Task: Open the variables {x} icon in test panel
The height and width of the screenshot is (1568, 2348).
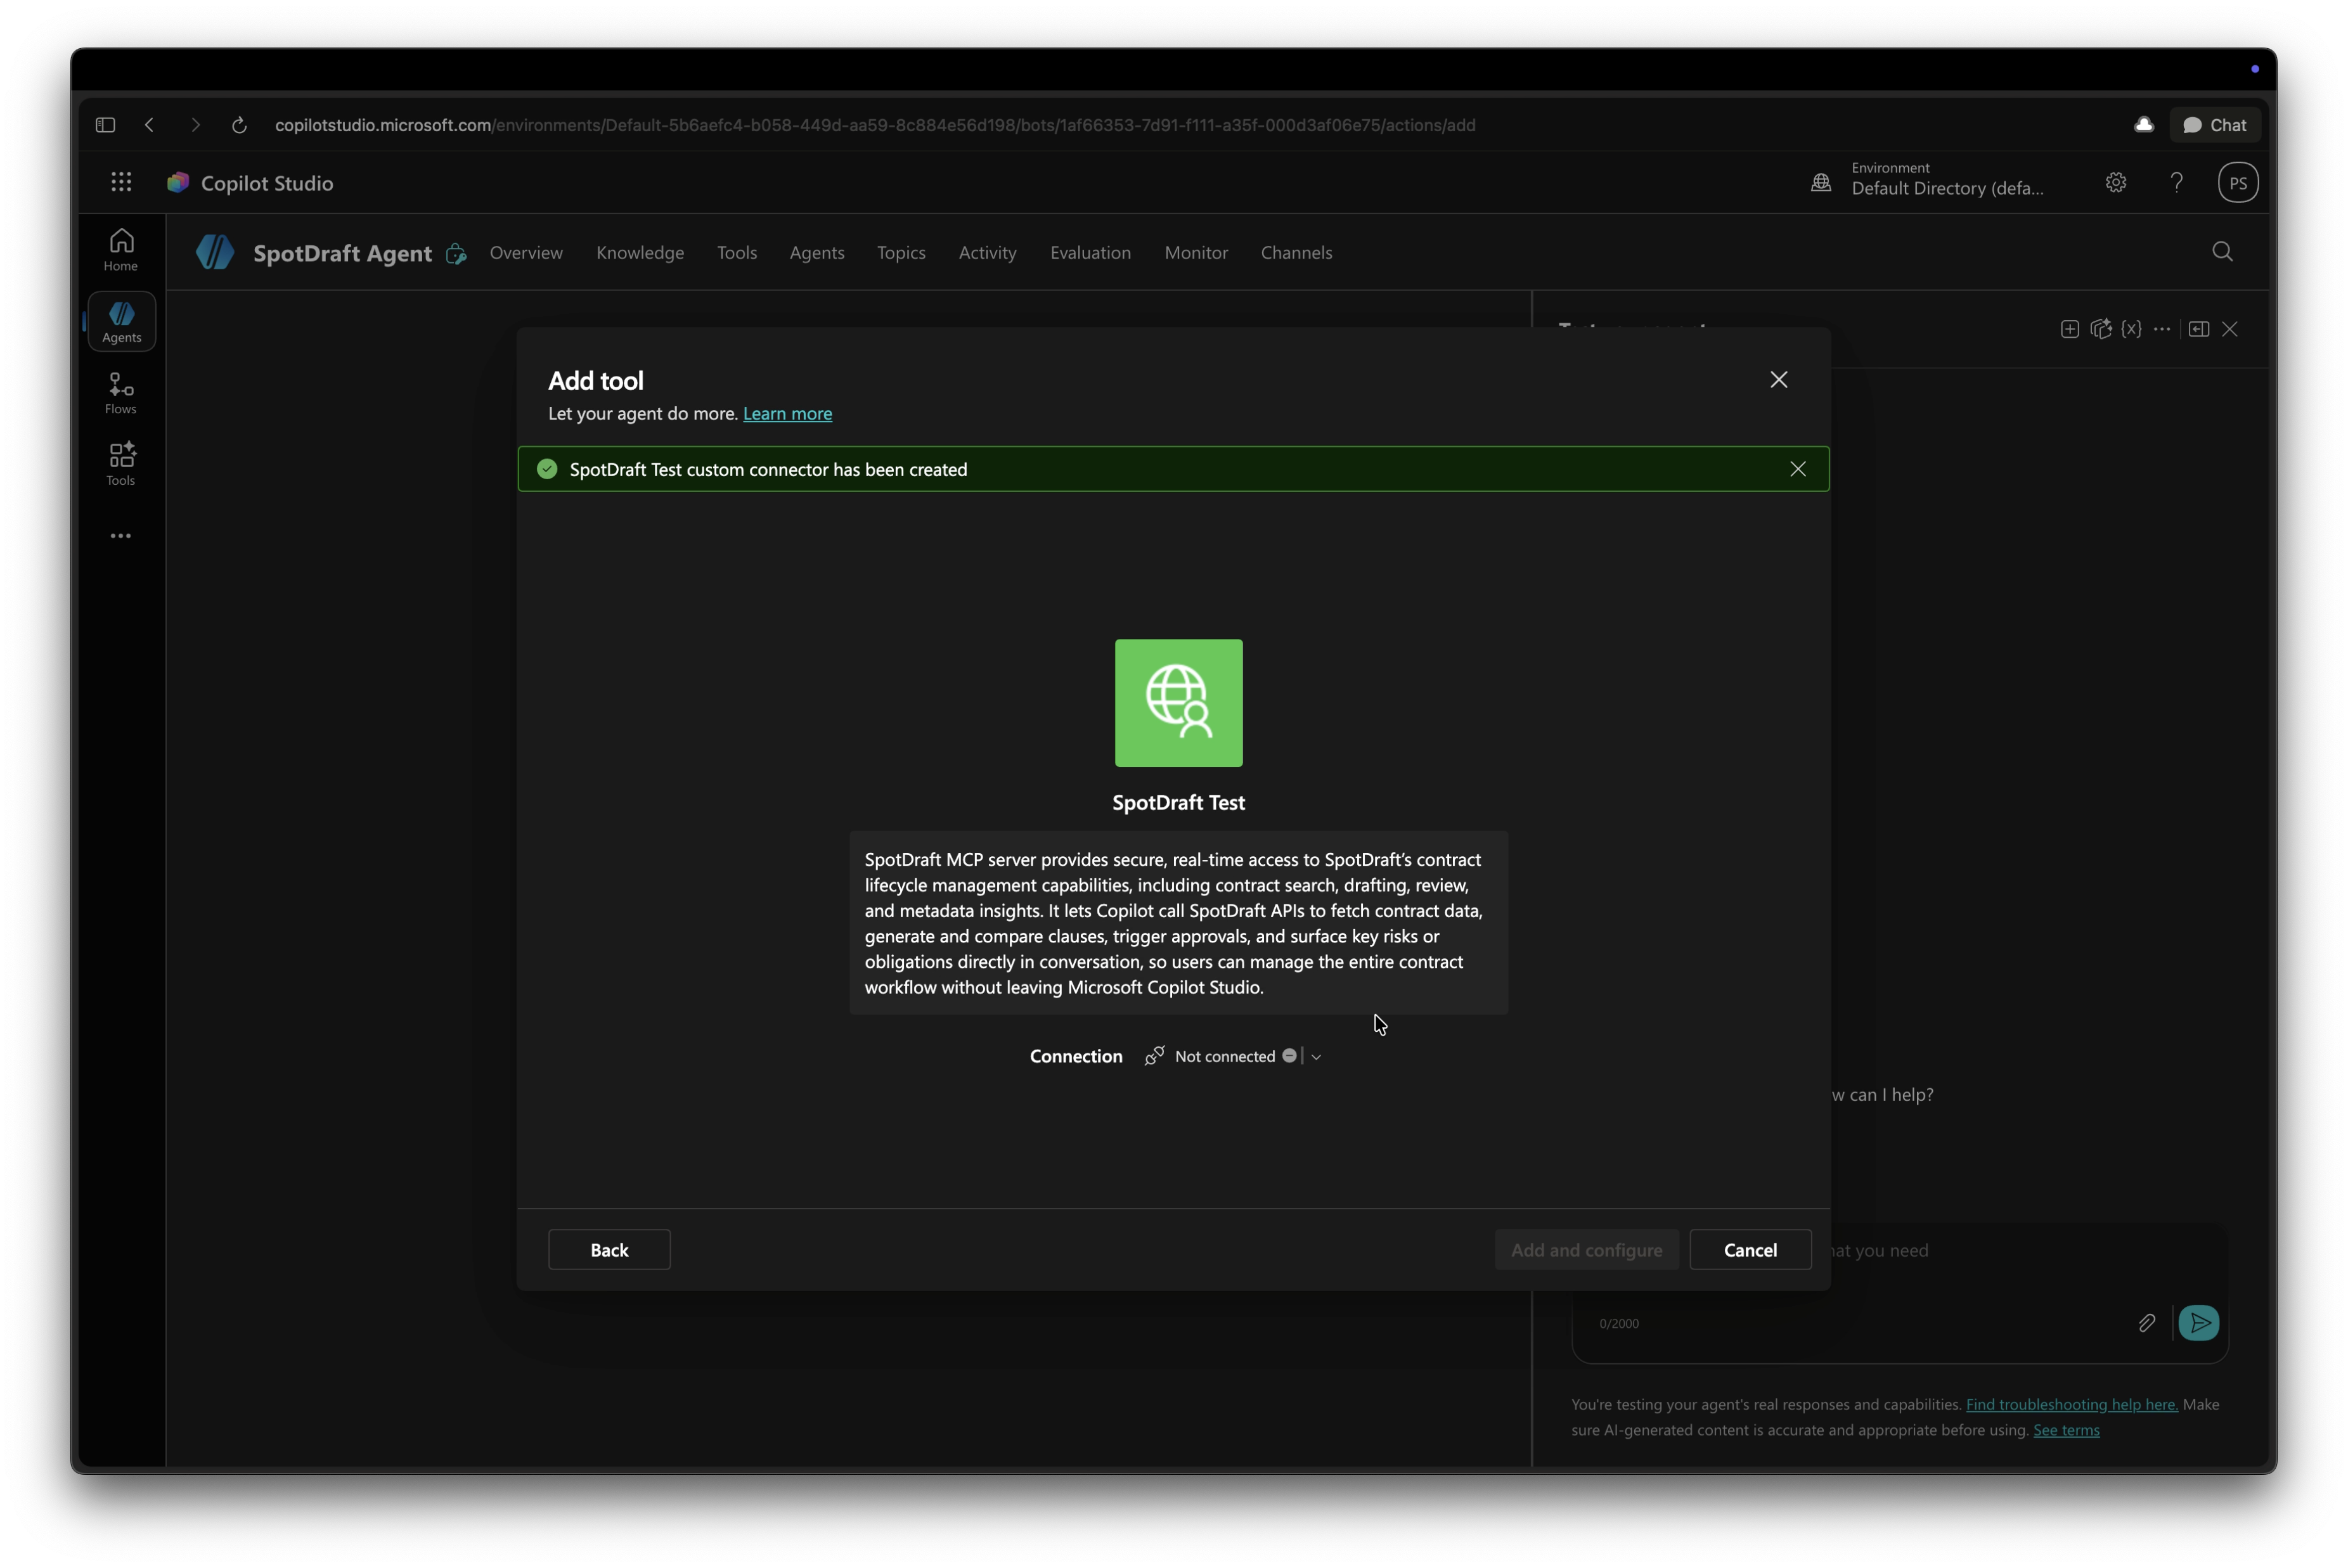Action: [2131, 329]
